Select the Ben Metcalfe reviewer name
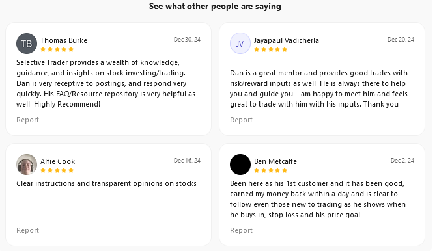Viewport: 437px width, 251px height. (x=275, y=161)
